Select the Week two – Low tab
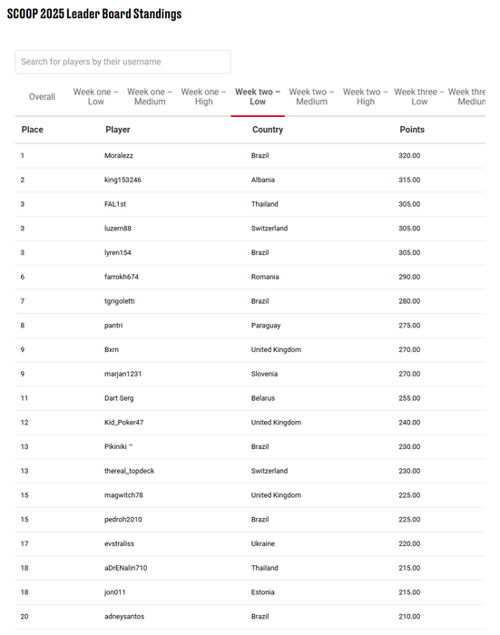This screenshot has height=635, width=500. pyautogui.click(x=258, y=97)
